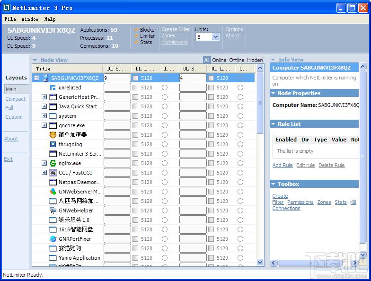
Task: Click the Java Quick Start icon
Action: [53, 106]
